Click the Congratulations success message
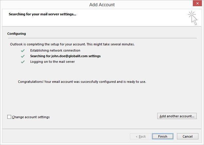Viewport: 204px width, 145px height. pyautogui.click(x=82, y=82)
